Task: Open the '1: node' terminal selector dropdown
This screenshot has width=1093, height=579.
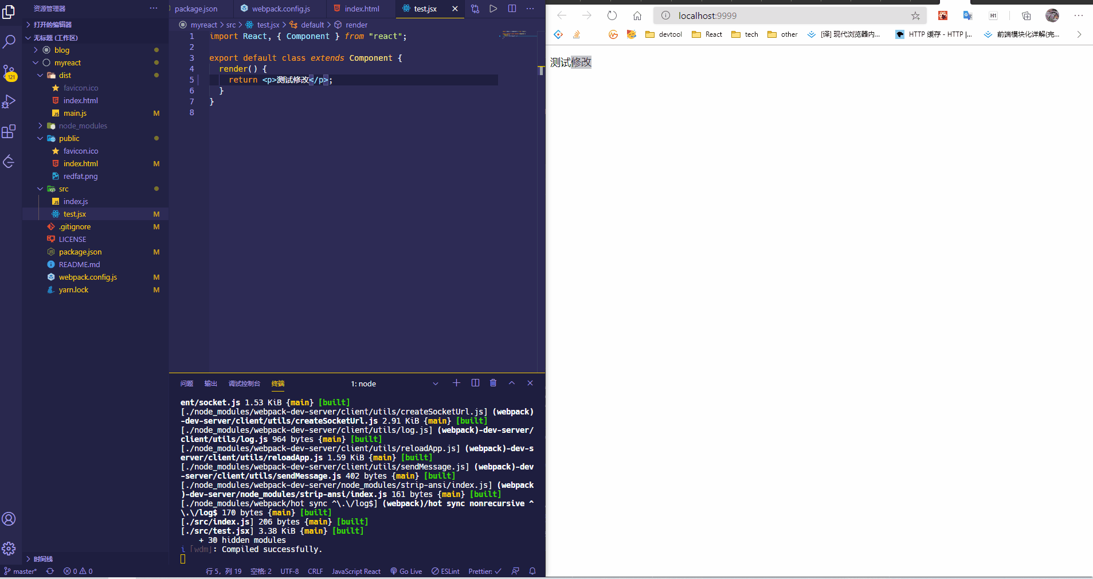Action: tap(395, 384)
